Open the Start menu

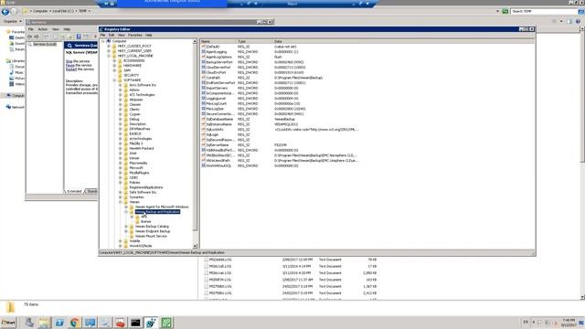pyautogui.click(x=8, y=323)
